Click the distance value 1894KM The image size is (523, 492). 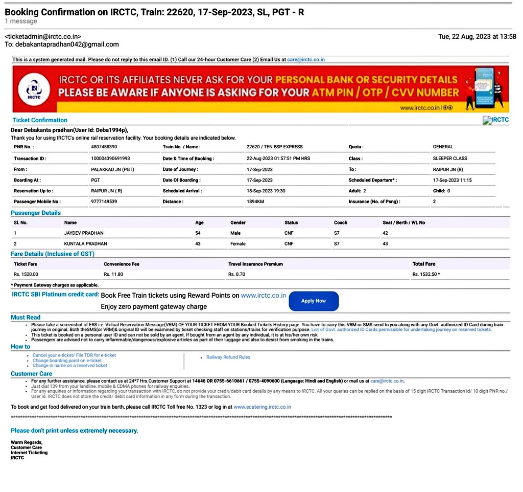click(x=255, y=202)
